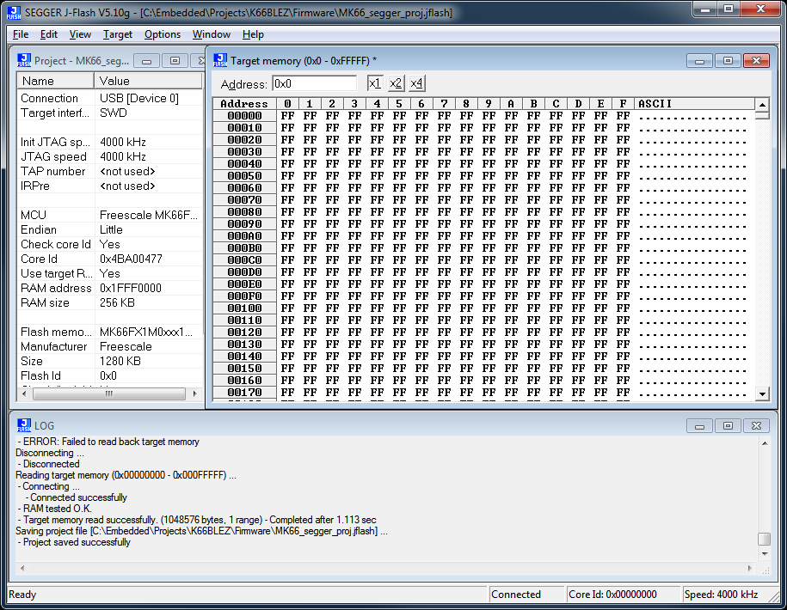This screenshot has height=610, width=787.
Task: Click Project panel horizontal scrollbar thumb
Action: point(109,394)
